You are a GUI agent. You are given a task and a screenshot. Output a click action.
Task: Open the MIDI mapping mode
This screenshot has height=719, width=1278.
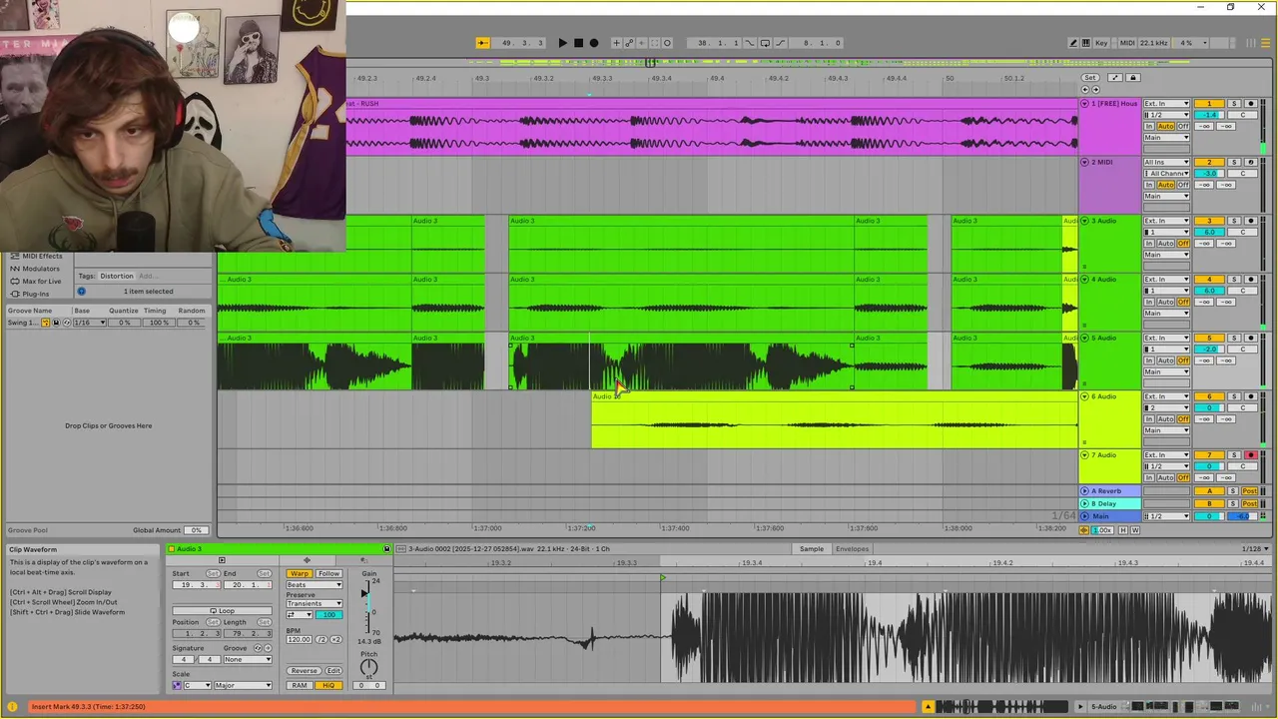coord(1127,43)
